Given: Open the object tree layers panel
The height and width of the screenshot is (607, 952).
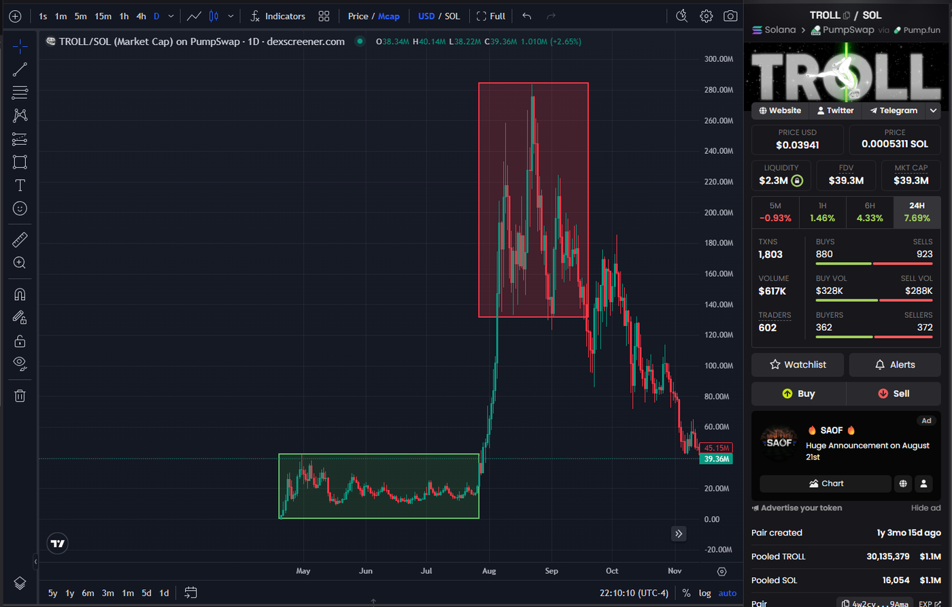Looking at the screenshot, I should point(20,583).
